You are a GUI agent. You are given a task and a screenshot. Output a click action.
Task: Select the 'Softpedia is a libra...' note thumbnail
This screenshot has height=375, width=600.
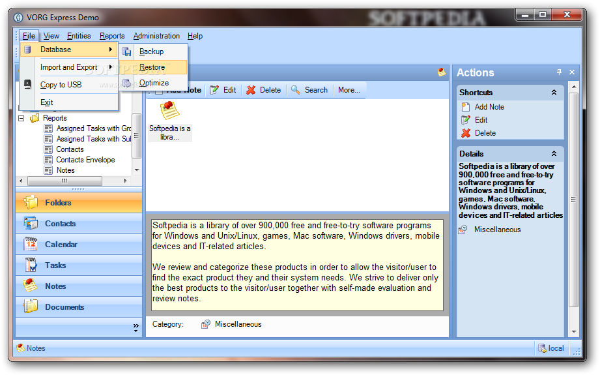click(169, 121)
